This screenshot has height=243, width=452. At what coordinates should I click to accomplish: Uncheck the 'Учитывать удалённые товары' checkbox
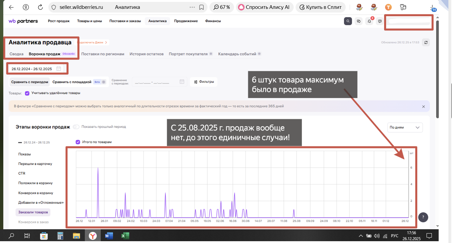tap(27, 93)
